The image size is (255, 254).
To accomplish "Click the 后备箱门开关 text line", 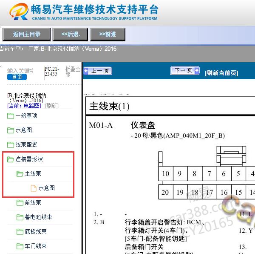I will (144, 247).
